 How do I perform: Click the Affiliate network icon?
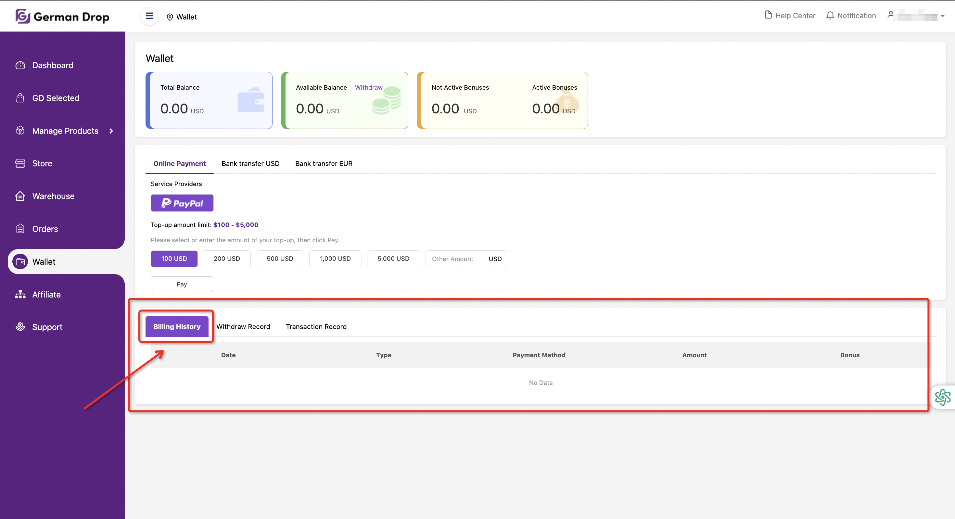[x=20, y=294]
